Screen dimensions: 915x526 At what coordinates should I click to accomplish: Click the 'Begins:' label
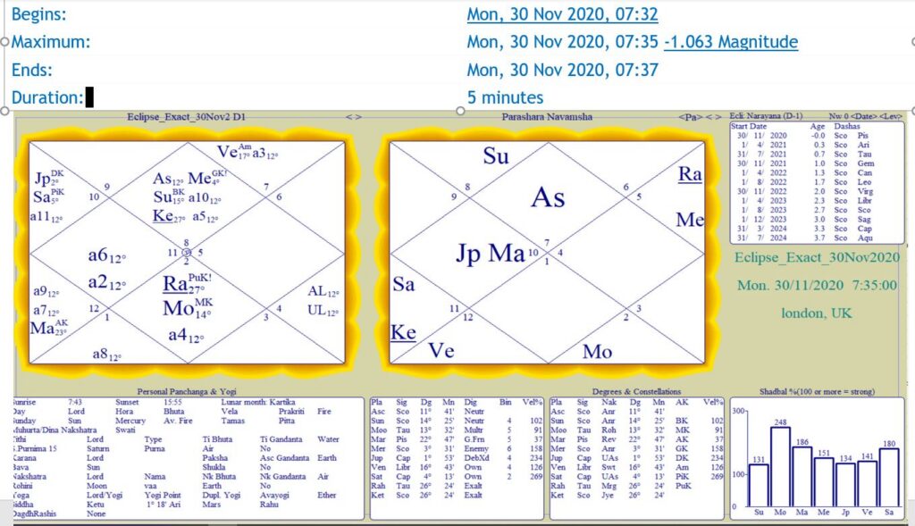pos(39,14)
